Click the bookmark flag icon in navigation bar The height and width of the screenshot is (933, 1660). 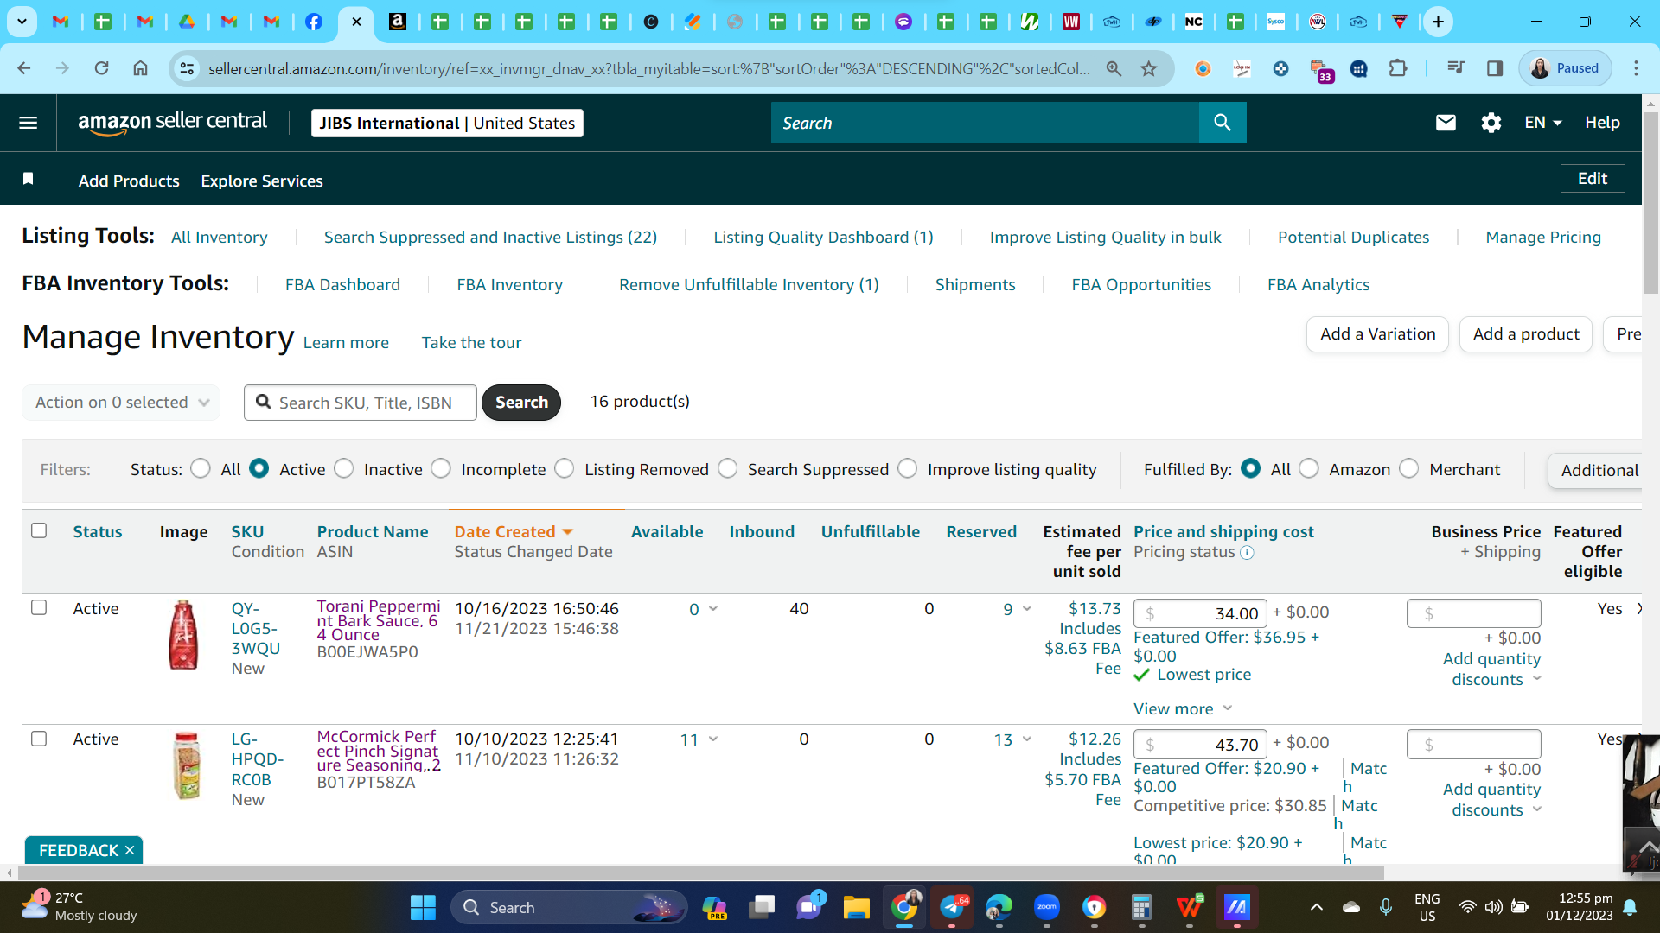pos(29,179)
